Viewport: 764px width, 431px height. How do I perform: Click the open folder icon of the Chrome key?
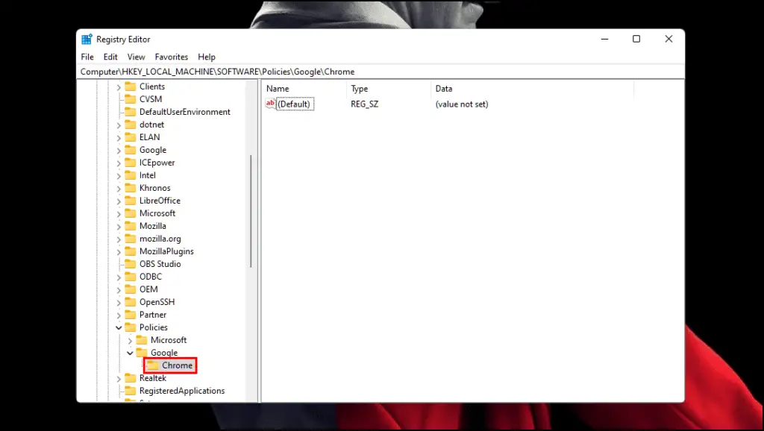point(153,365)
